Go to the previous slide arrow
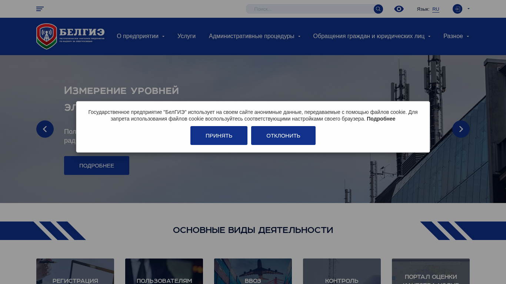Screen dimensions: 506x284 [45, 129]
